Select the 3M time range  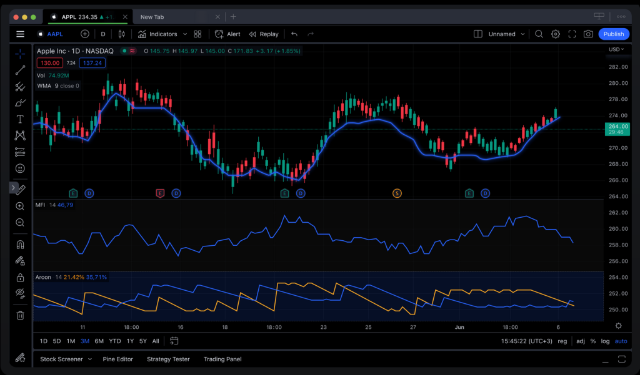point(85,341)
